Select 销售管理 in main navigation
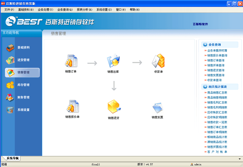This screenshot has width=243, height=167. point(22,72)
